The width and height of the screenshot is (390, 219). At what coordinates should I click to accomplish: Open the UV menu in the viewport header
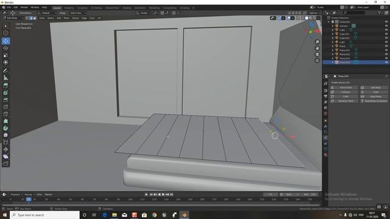[99, 18]
